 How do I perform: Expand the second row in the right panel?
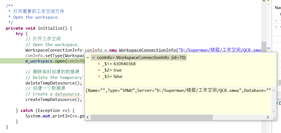(x=276, y=27)
